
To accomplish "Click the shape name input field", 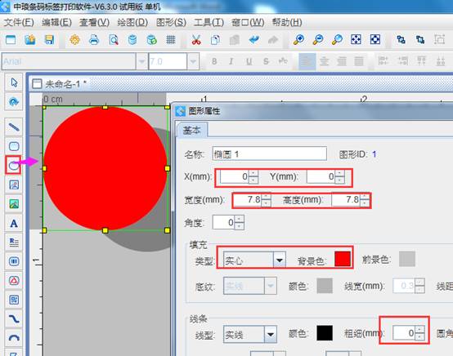I will 270,154.
